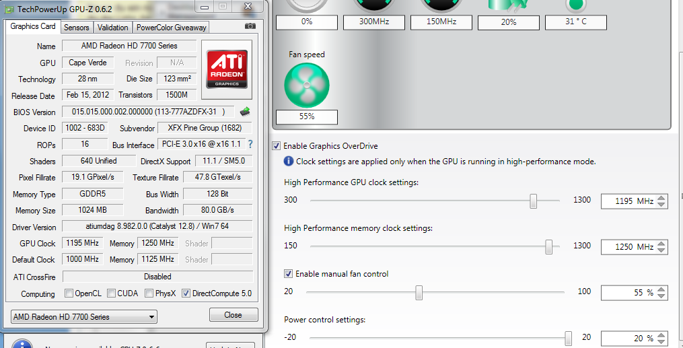The image size is (683, 348).
Task: Click the Close button in GPU-Z
Action: [x=233, y=314]
